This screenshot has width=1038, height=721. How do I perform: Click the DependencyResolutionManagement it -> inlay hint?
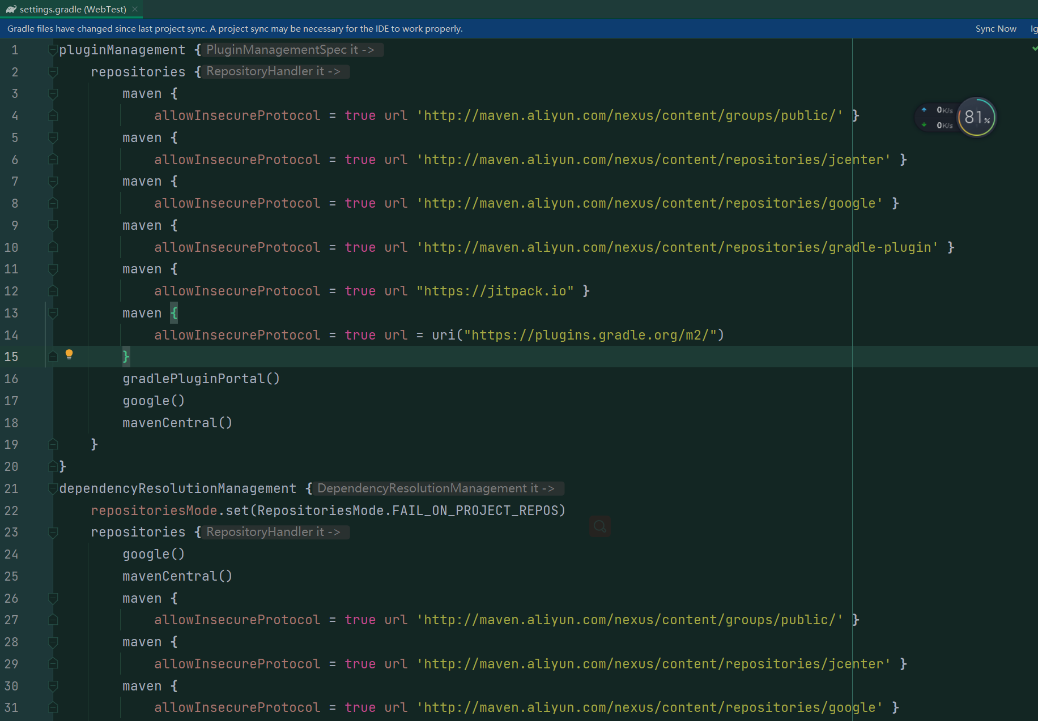point(439,488)
